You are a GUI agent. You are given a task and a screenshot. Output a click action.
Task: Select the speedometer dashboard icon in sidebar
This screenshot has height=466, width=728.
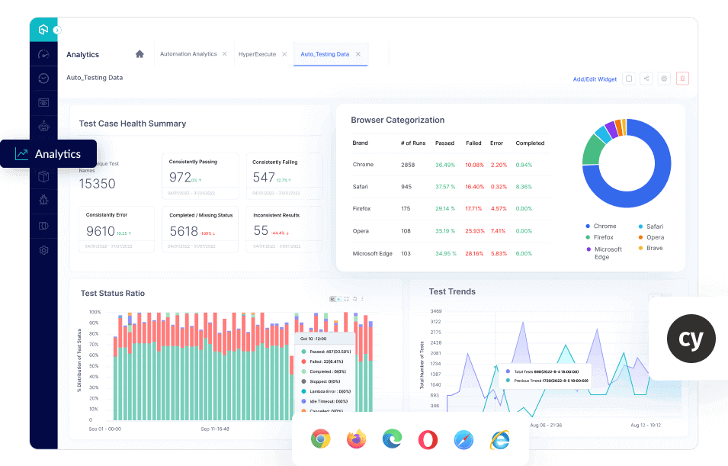point(43,53)
